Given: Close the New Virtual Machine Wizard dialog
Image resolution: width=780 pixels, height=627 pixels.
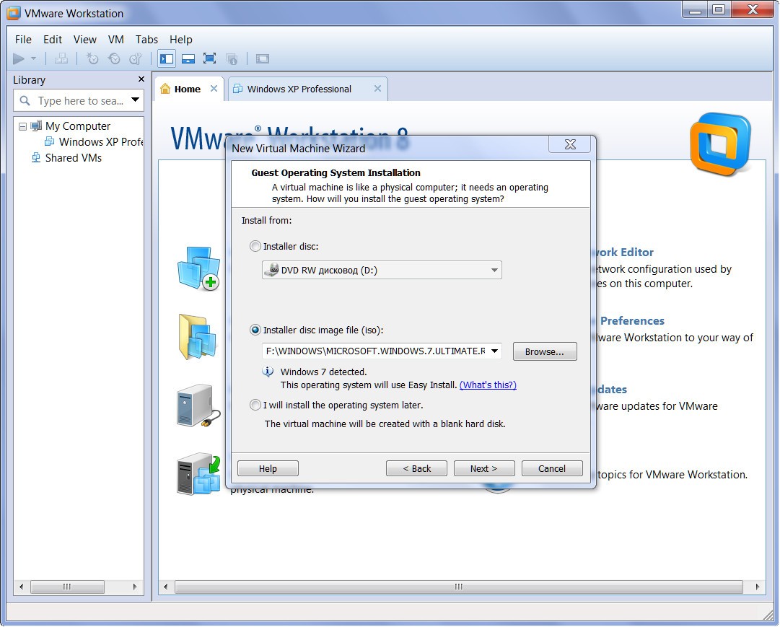Looking at the screenshot, I should click(570, 144).
